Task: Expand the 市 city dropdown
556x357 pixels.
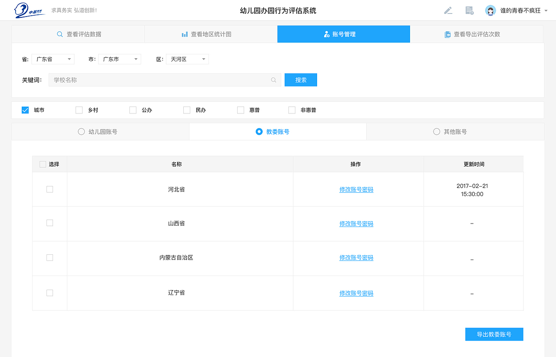Action: point(119,59)
